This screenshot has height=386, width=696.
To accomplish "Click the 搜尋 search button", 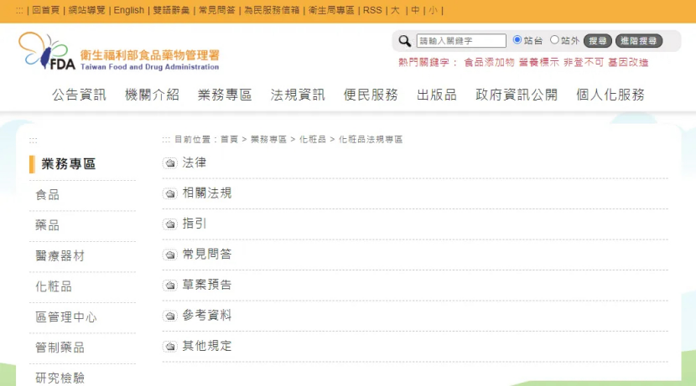I will [x=597, y=41].
